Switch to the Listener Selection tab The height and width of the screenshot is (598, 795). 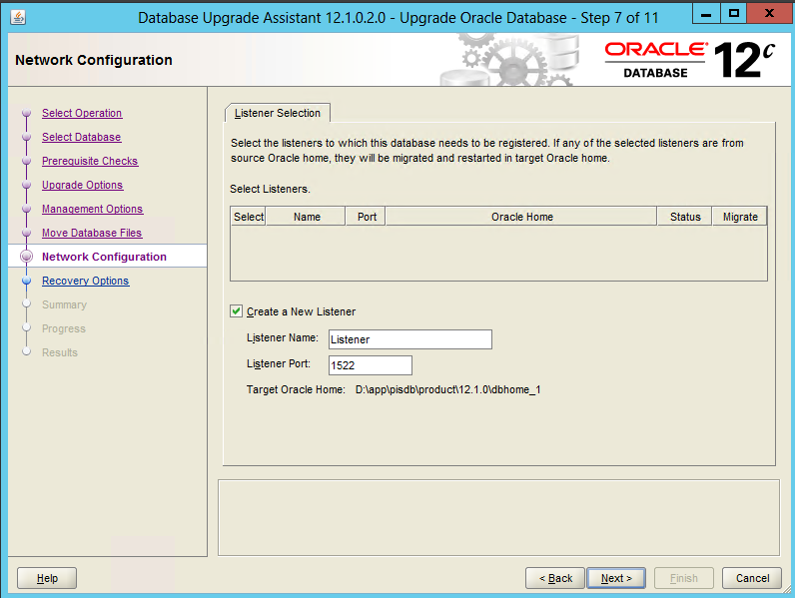pyautogui.click(x=278, y=114)
